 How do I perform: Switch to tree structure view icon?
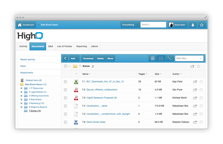(x=169, y=58)
